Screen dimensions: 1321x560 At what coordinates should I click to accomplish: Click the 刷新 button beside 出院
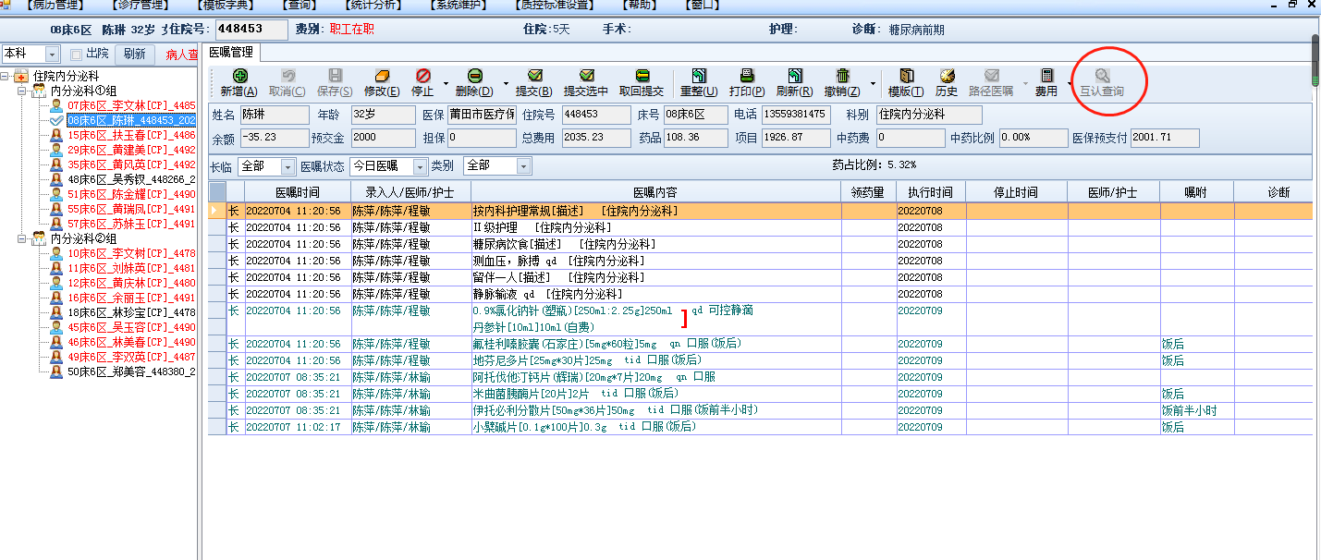coord(135,55)
